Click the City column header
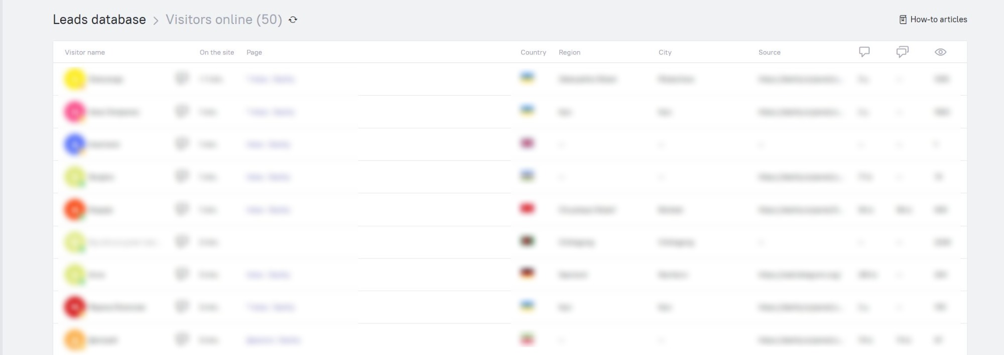 pos(665,52)
